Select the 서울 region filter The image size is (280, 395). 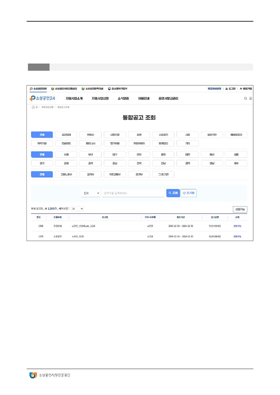click(66, 155)
